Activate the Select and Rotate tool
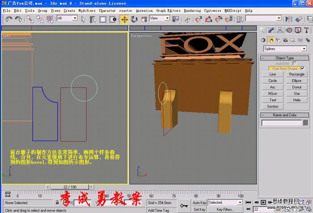Viewport: 313px width, 213px height. coord(134,19)
